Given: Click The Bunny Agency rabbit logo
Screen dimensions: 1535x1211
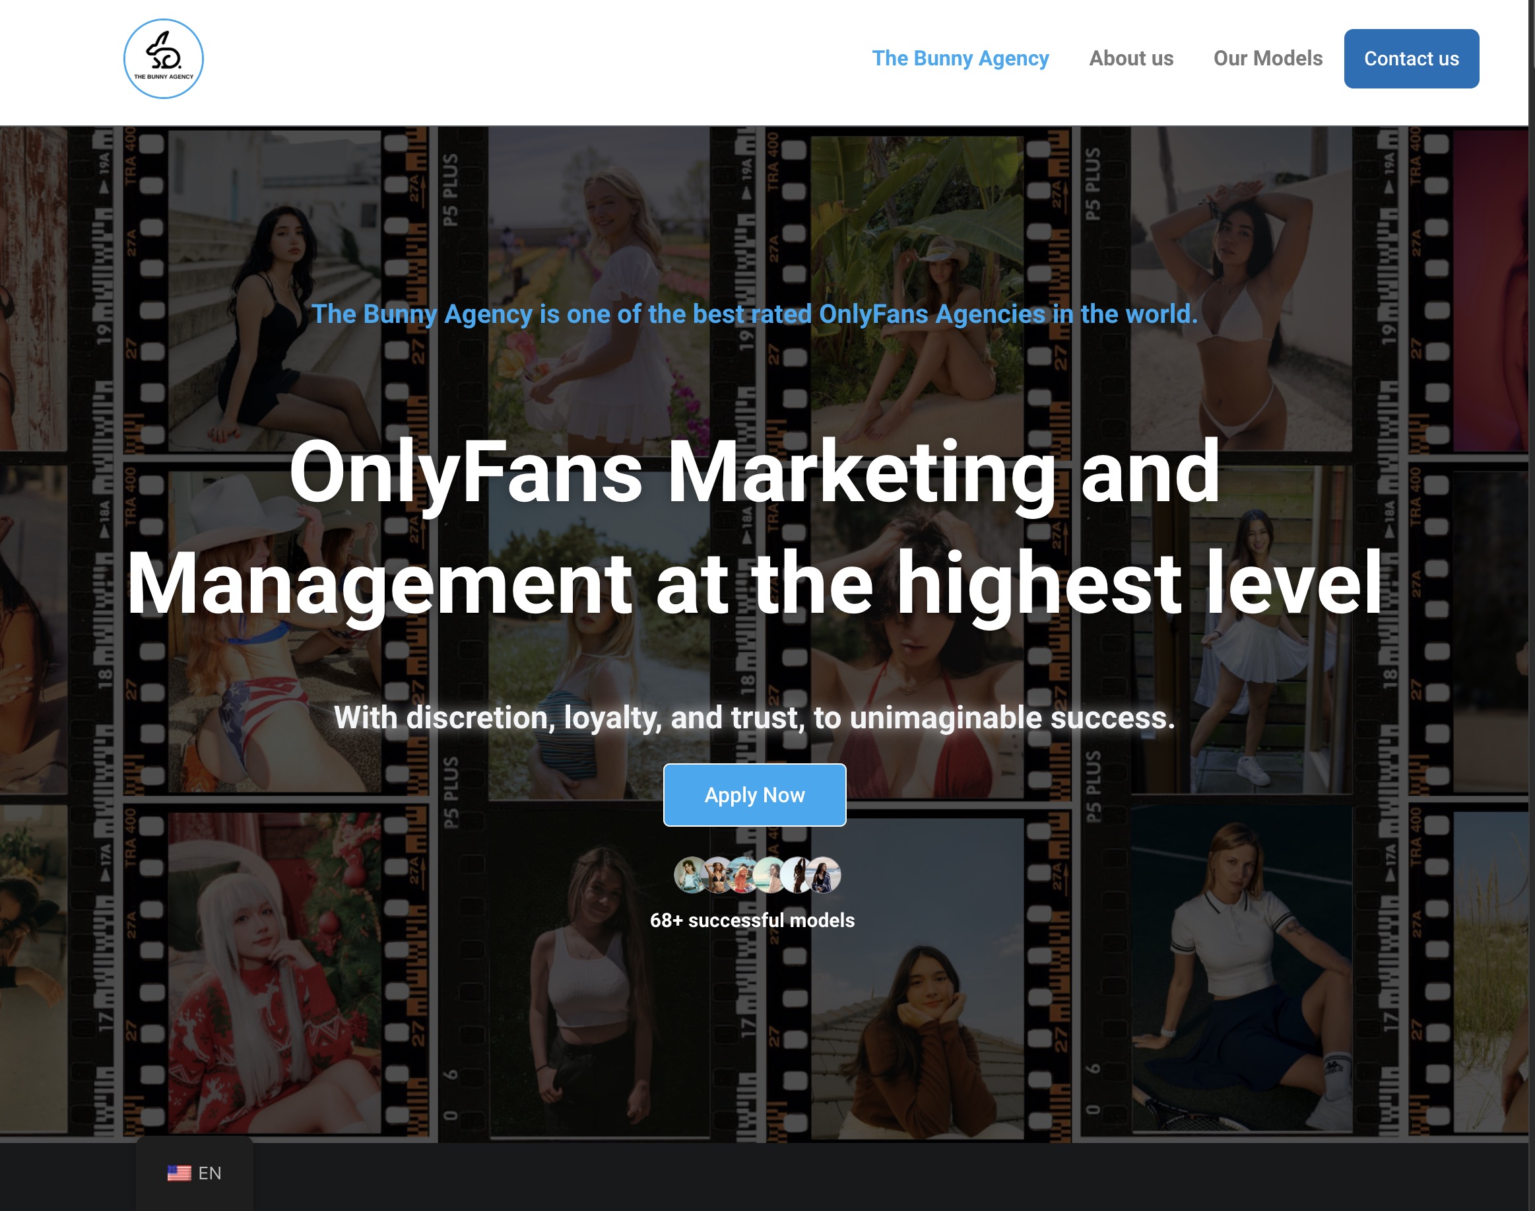Looking at the screenshot, I should coord(163,59).
